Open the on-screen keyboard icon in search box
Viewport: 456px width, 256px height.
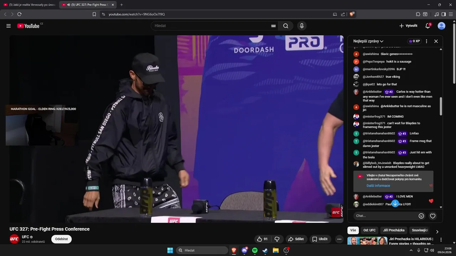click(x=273, y=26)
